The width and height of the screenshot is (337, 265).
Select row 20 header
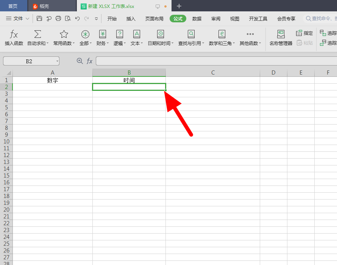coord(6,210)
